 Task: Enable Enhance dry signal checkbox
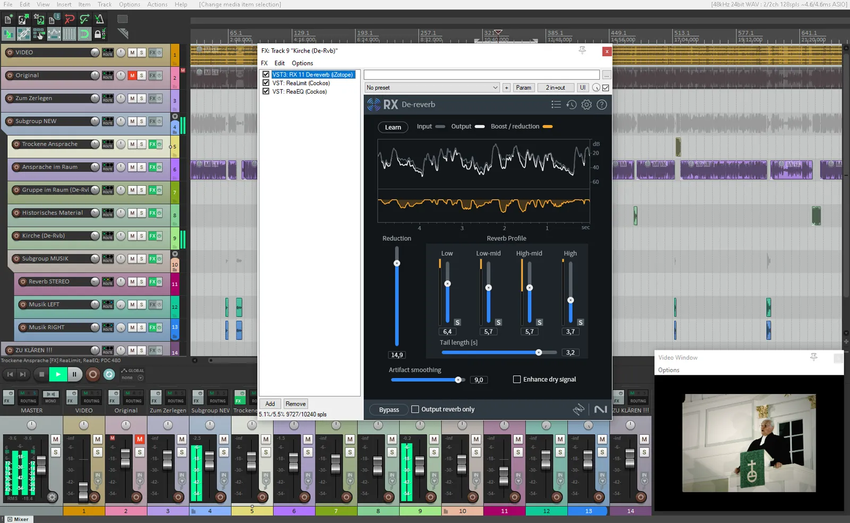coord(517,379)
